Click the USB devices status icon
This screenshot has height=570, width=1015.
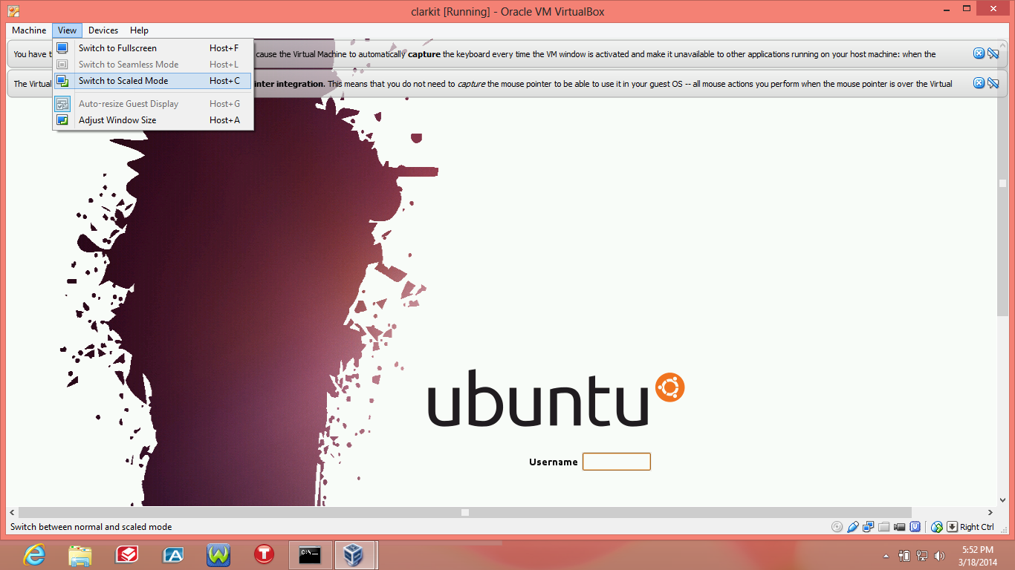[853, 527]
